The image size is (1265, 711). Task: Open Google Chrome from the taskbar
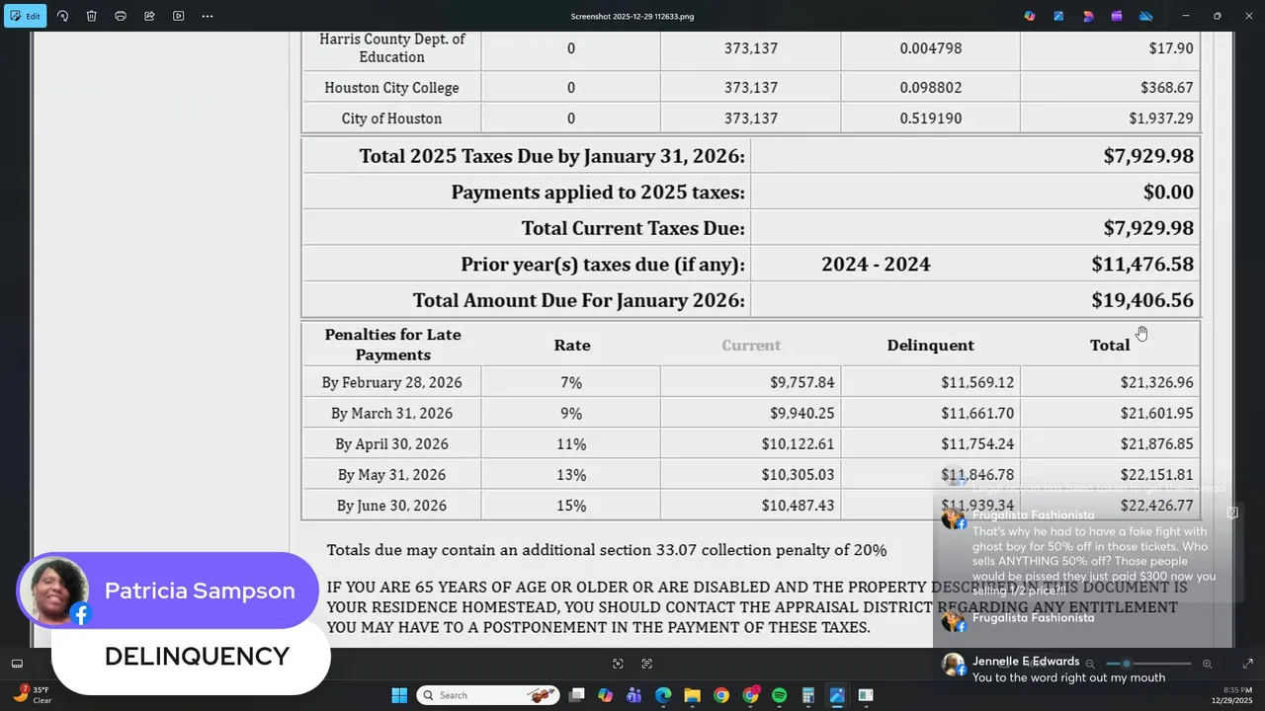click(721, 695)
